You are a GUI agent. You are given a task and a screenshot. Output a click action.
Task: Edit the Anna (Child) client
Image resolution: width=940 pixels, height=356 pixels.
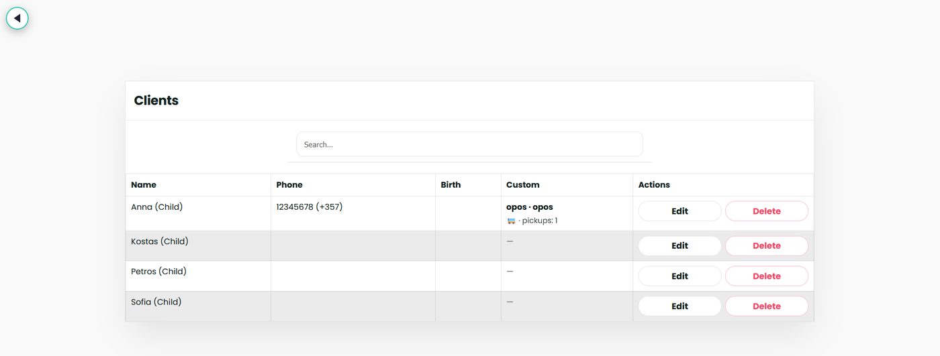pyautogui.click(x=679, y=211)
